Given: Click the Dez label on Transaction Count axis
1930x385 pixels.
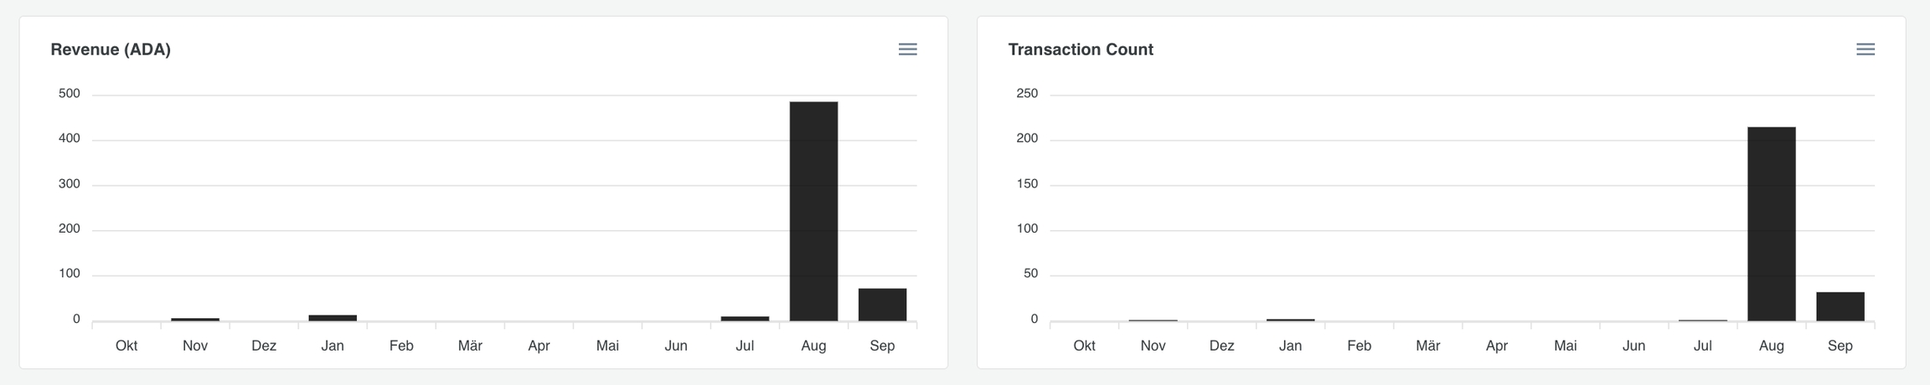Looking at the screenshot, I should 1221,346.
